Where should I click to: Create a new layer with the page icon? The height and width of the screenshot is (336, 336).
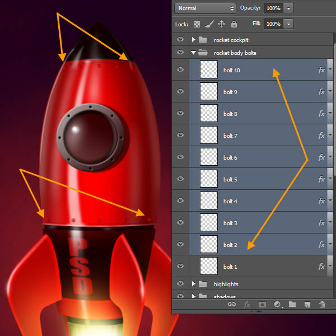point(307,305)
